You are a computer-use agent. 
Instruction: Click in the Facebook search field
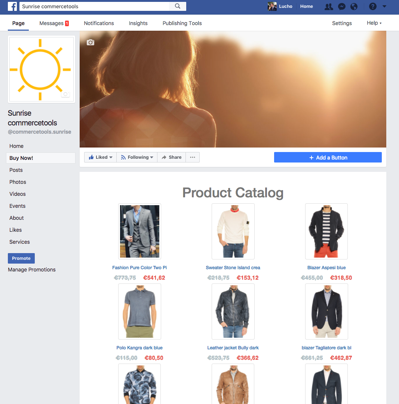click(94, 6)
